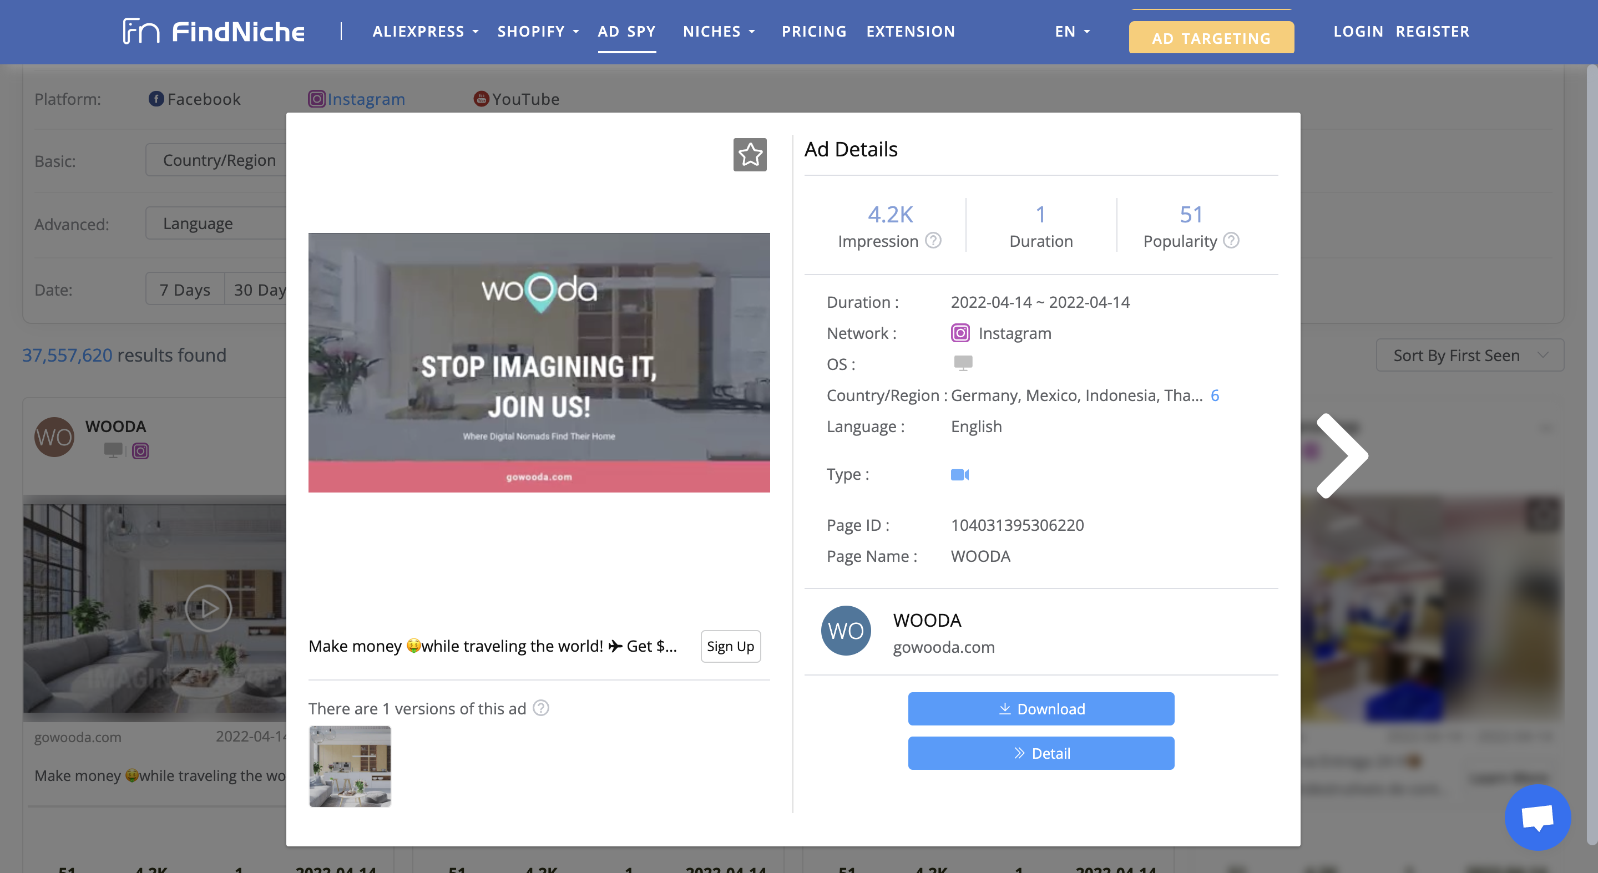The image size is (1598, 873).
Task: Click the FindNiche logo
Action: point(214,31)
